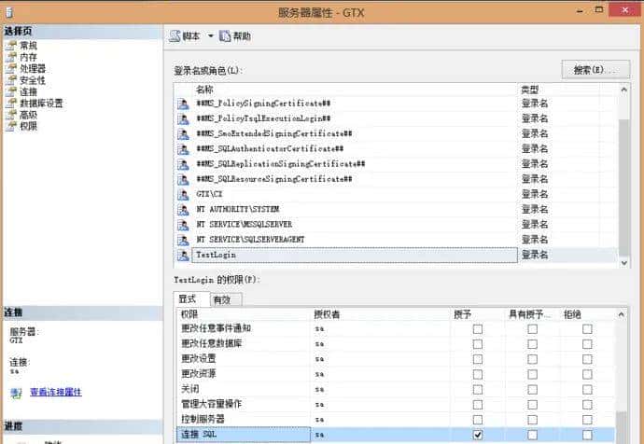
Task: Select ##MS_PolicySigningCertificate## login name
Action: point(263,104)
